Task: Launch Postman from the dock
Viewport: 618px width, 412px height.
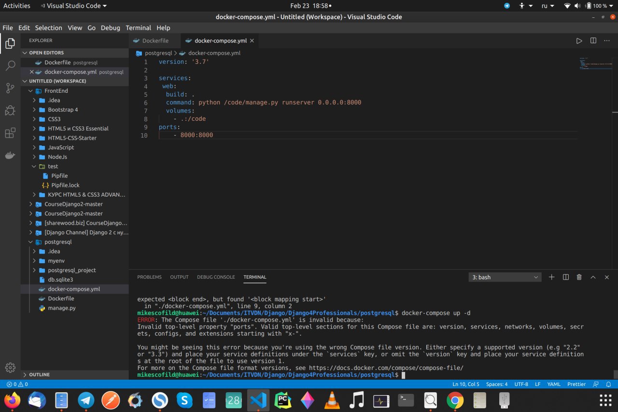Action: (x=111, y=400)
